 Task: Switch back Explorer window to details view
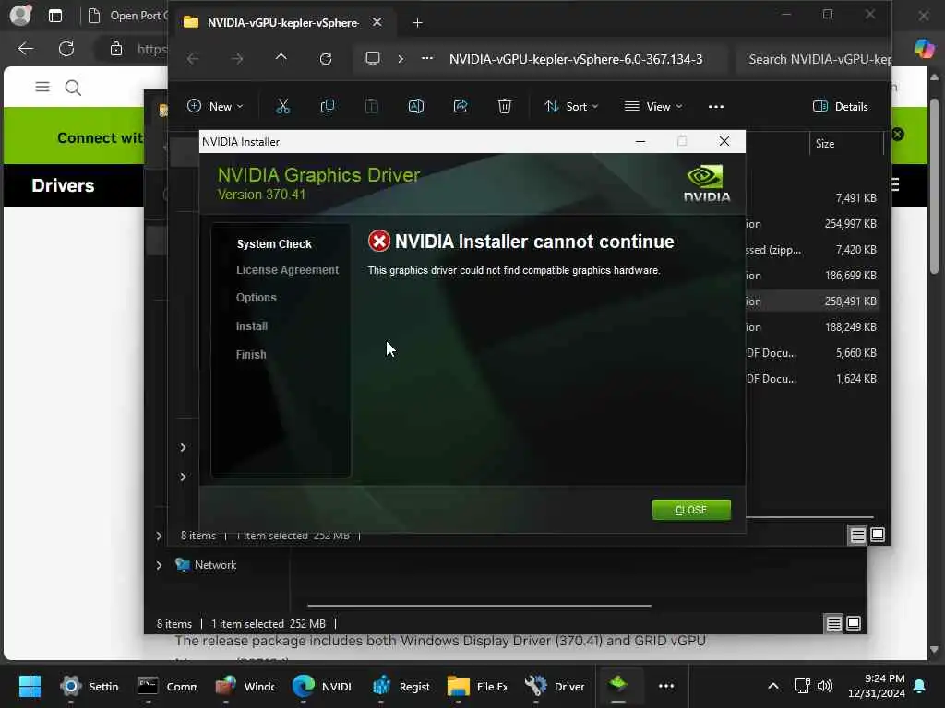coord(833,624)
